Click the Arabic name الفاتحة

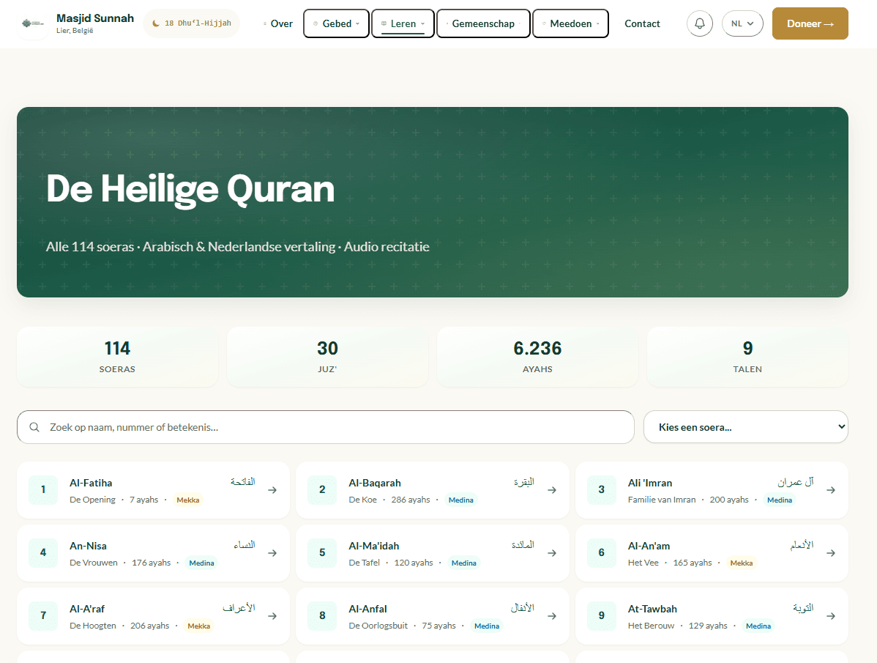[243, 482]
